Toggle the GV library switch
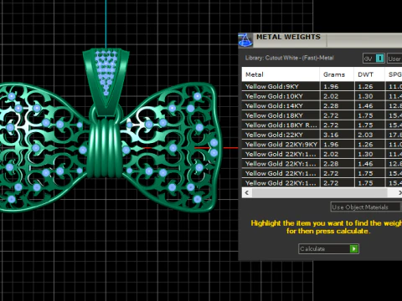 [x=374, y=59]
